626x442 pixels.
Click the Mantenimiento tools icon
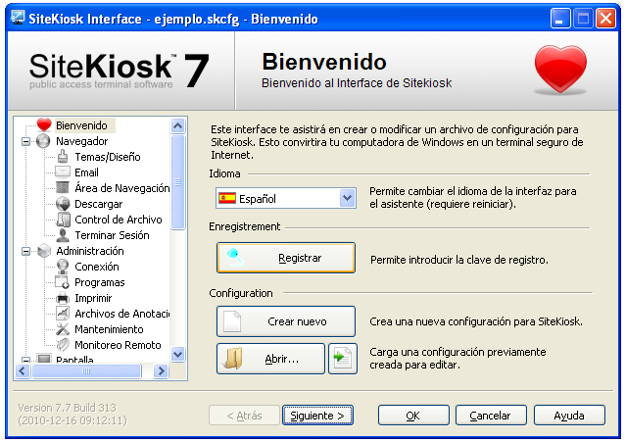63,329
